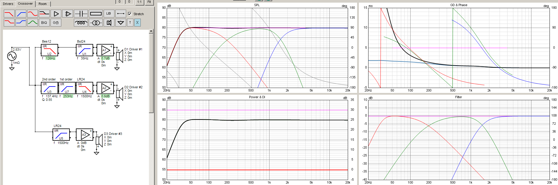The height and width of the screenshot is (185, 558).
Task: Insert a peaking EQ filter (green bell icon)
Action: (32, 22)
